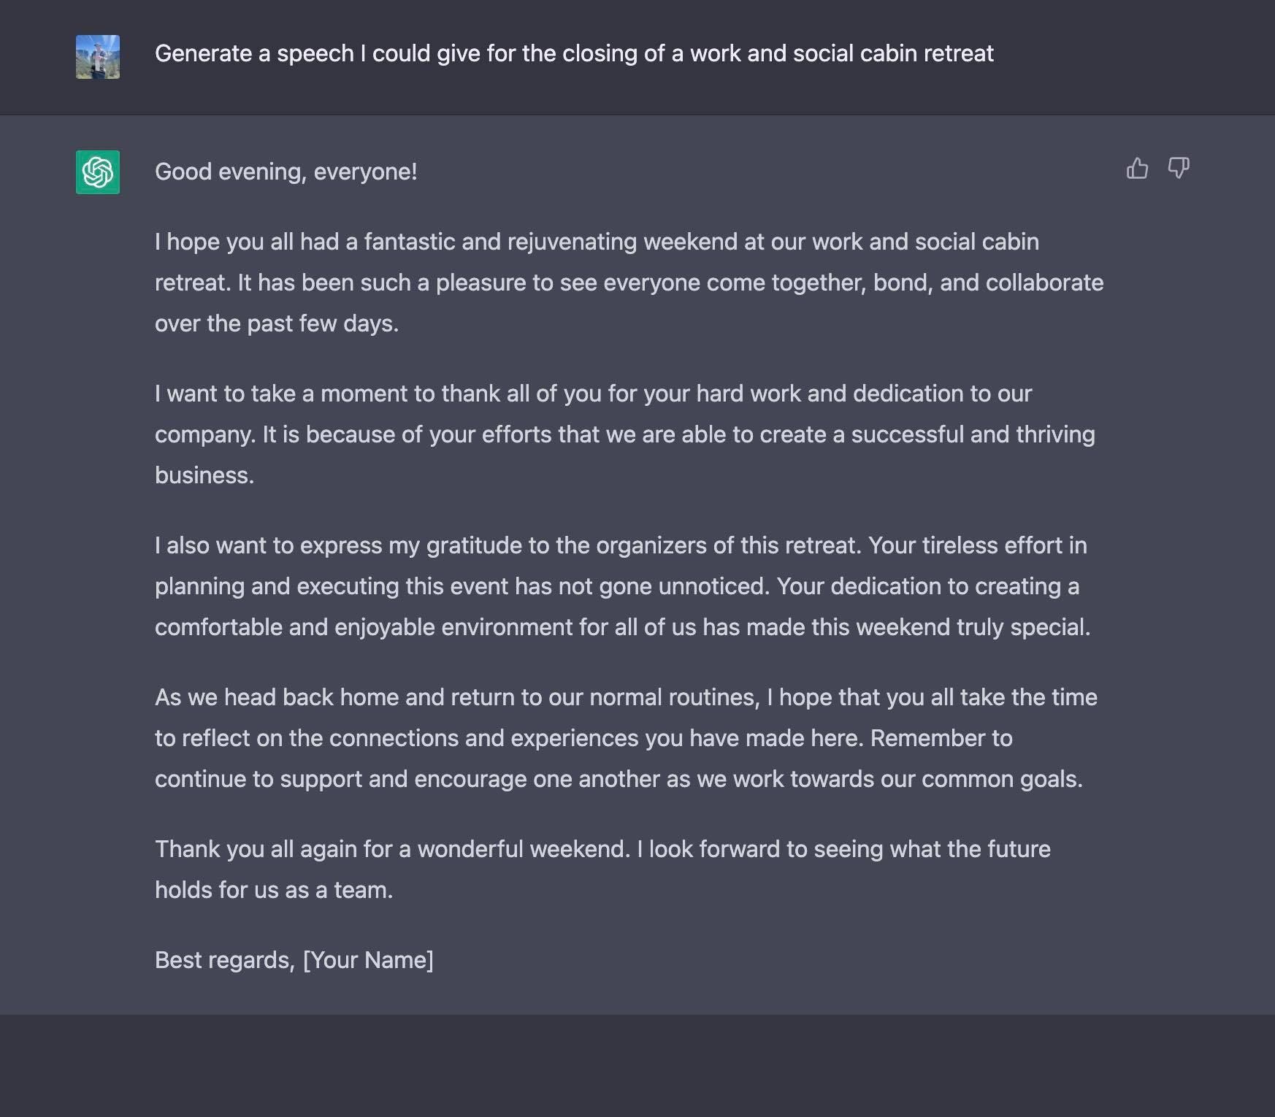Click the paragraph starting 'I hope you all had'
1275x1117 pixels.
(629, 283)
